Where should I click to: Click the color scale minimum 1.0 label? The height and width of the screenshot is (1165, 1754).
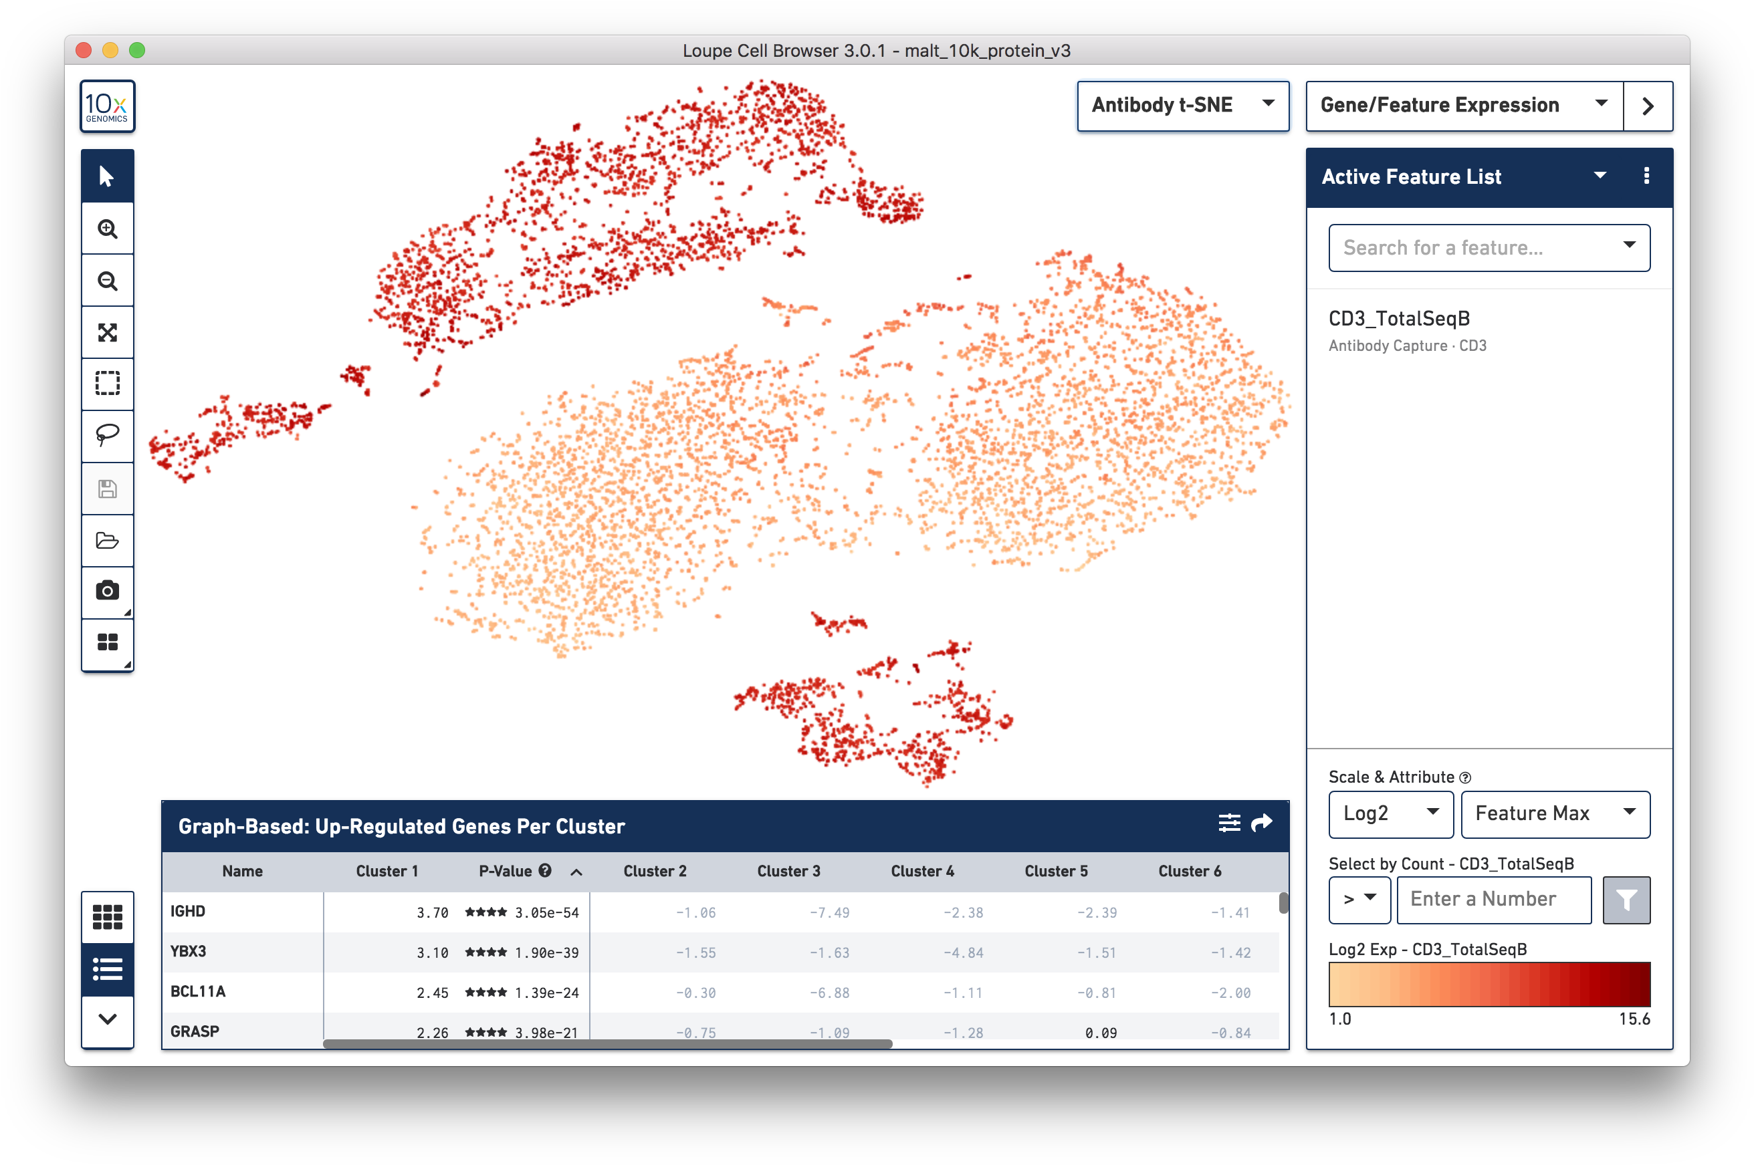[x=1340, y=1019]
